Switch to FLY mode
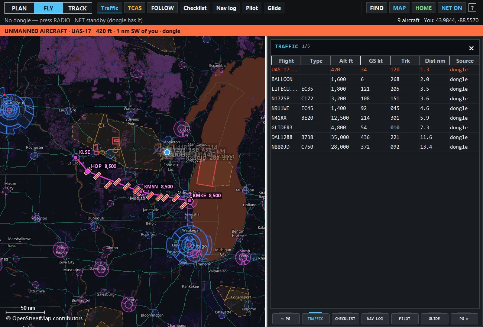 tap(48, 8)
